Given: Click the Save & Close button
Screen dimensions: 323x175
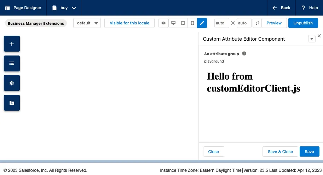Looking at the screenshot, I should (280, 152).
